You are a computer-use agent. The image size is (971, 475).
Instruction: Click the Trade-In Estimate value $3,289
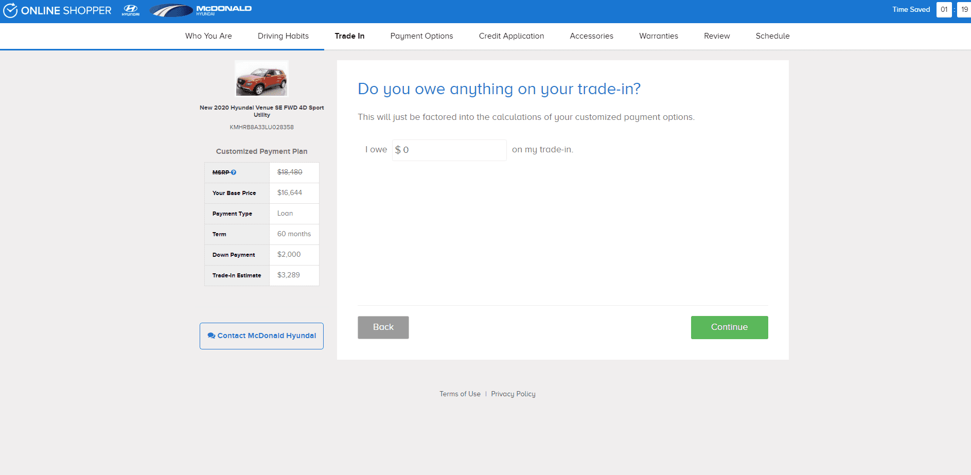coord(288,275)
